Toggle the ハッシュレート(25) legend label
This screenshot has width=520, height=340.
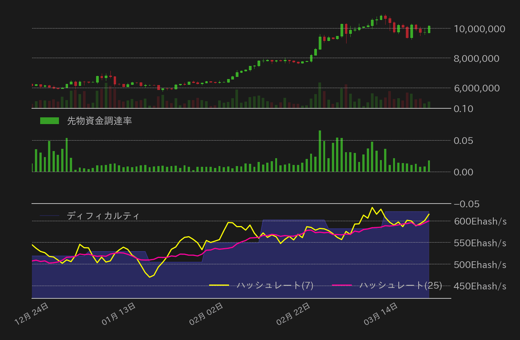pos(401,285)
